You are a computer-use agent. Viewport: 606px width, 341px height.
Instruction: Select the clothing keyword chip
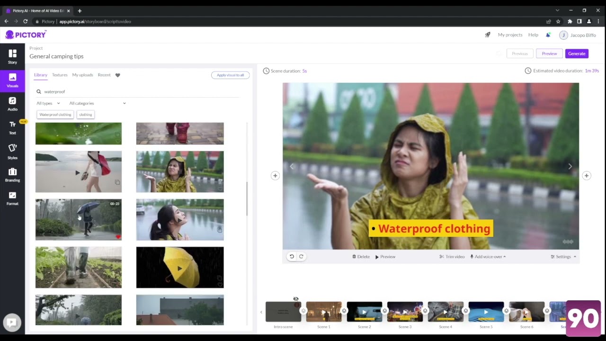(x=86, y=115)
